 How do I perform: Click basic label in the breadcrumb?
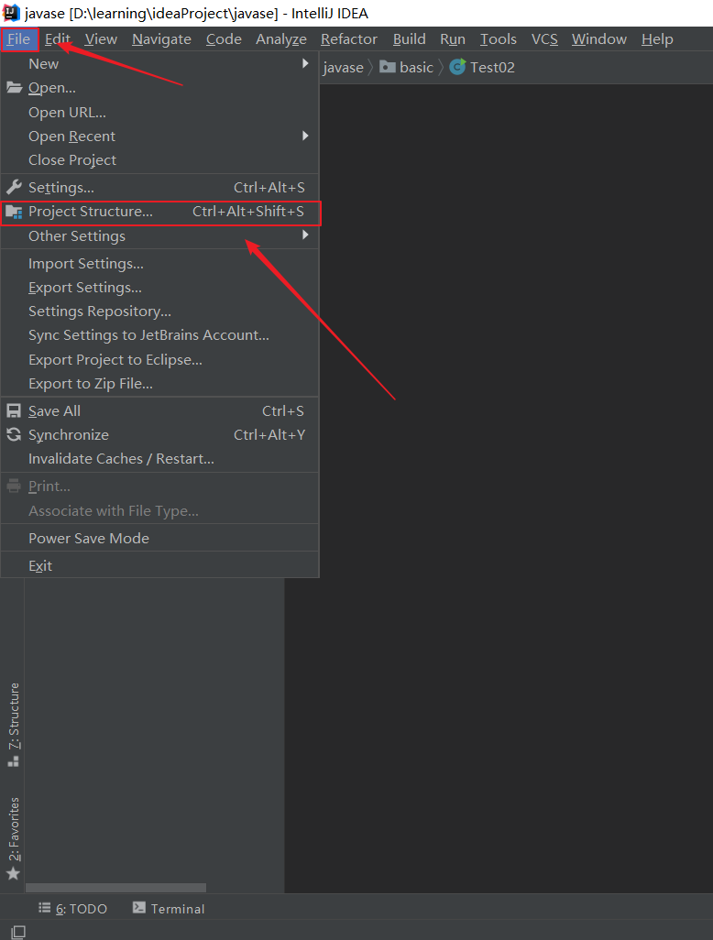[x=416, y=67]
